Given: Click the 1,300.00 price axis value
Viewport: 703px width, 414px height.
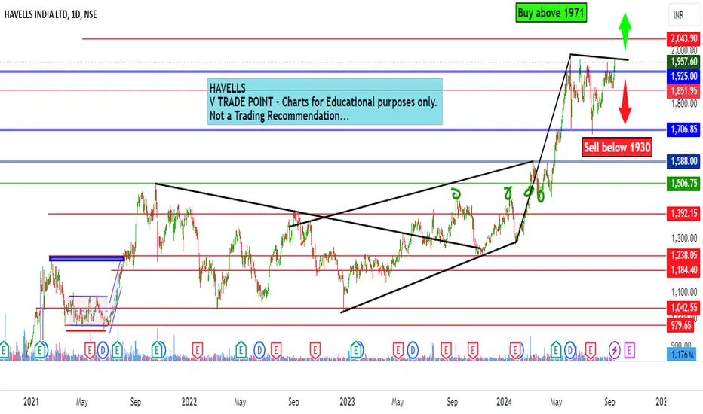Looking at the screenshot, I should click(683, 238).
